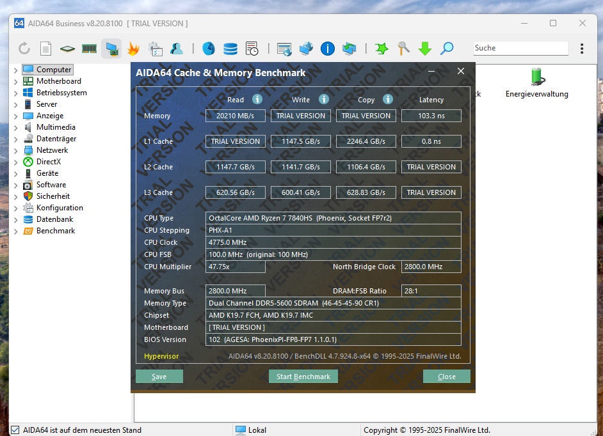Click the CPU chip toolbar icon
The image size is (603, 436).
[67, 49]
